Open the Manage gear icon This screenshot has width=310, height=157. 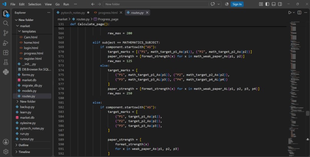tap(6, 152)
